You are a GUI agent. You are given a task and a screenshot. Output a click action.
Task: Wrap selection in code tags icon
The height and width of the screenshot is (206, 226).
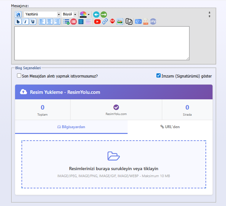click(x=138, y=21)
